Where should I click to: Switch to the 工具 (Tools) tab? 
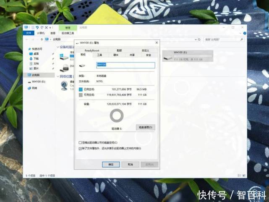click(x=99, y=55)
